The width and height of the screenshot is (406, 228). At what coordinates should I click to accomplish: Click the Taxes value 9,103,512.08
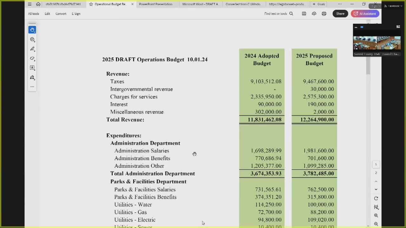coord(266,82)
